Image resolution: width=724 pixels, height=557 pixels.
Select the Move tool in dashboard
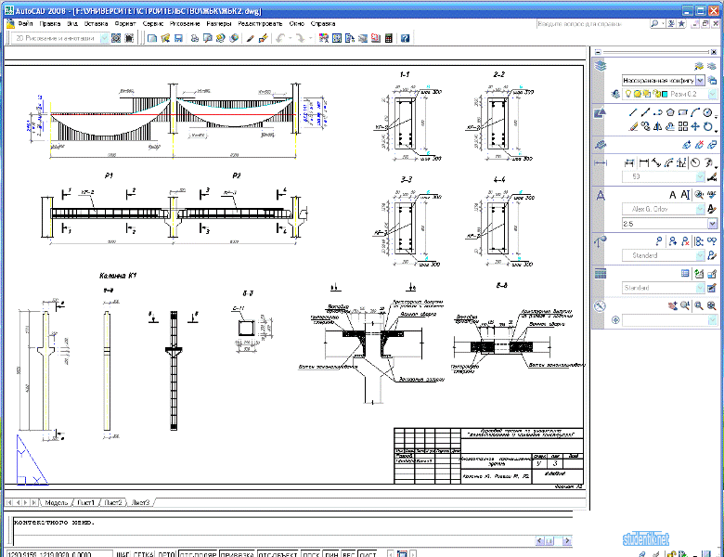pyautogui.click(x=695, y=126)
